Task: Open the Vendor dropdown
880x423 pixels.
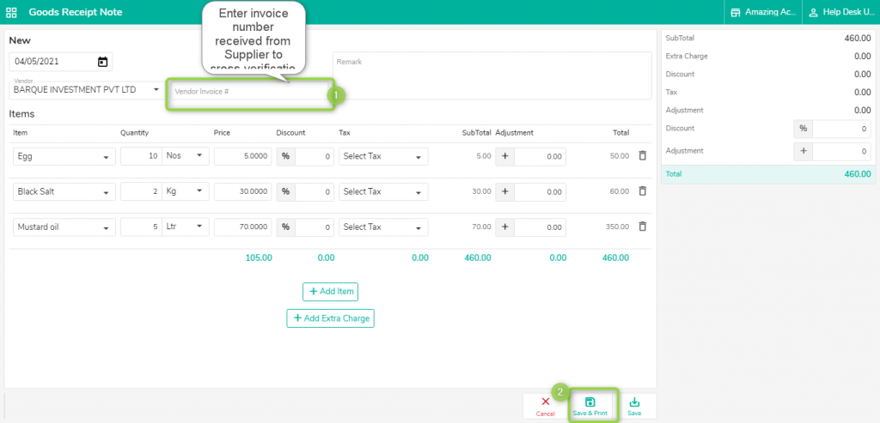Action: point(85,89)
